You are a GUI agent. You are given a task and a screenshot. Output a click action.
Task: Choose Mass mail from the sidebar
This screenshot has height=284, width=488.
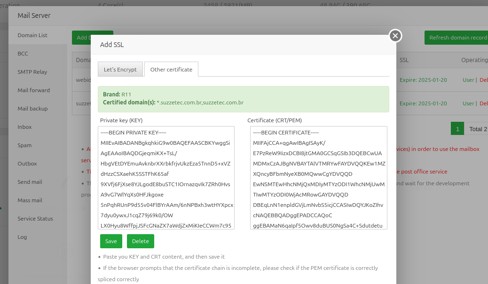[x=30, y=200]
